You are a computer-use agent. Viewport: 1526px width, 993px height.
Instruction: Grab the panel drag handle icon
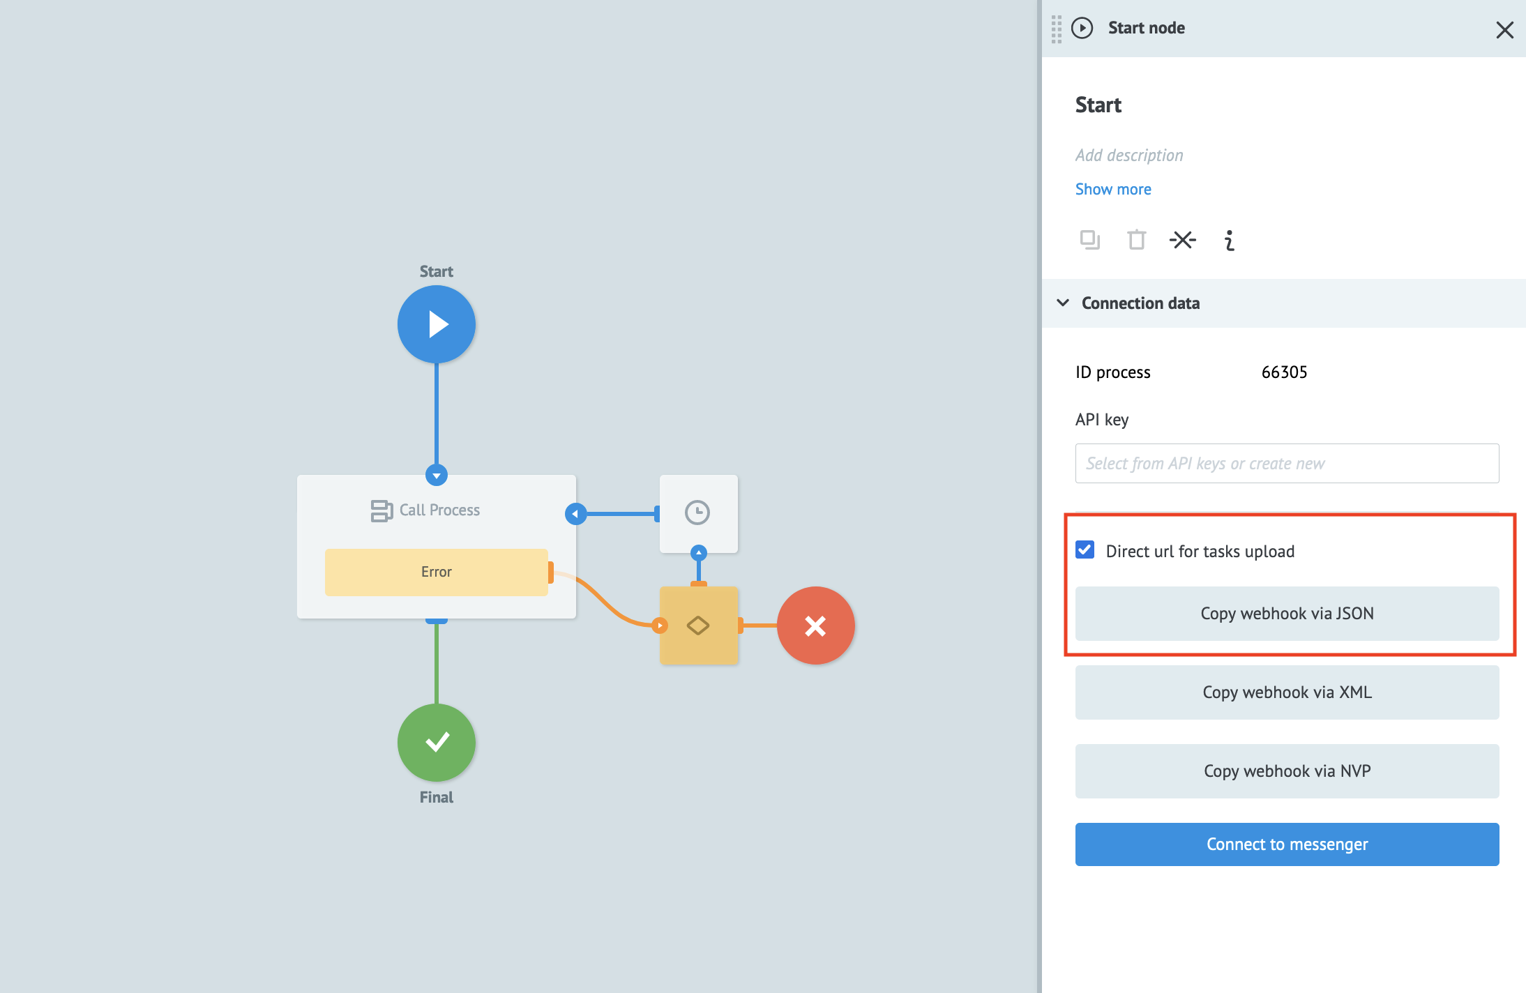click(x=1055, y=29)
